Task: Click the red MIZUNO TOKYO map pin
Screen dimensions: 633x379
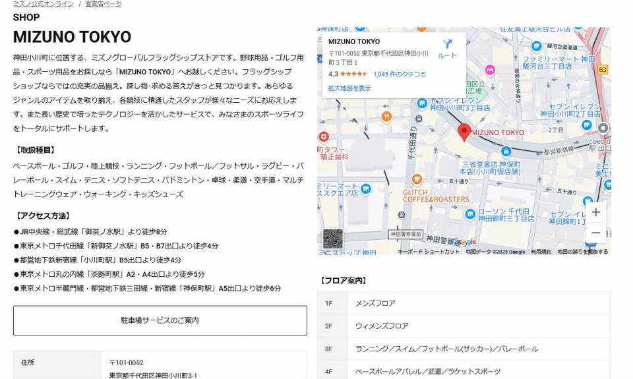Action: tap(464, 132)
